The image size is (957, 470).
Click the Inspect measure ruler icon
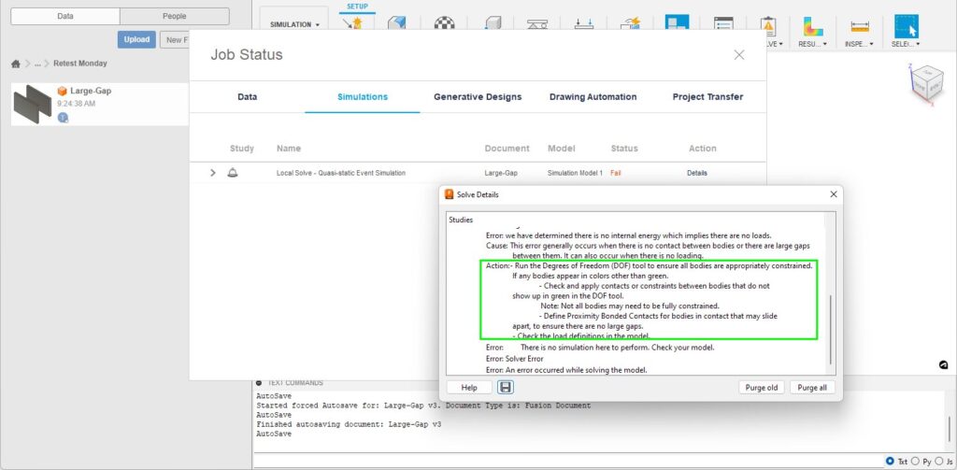(x=860, y=26)
